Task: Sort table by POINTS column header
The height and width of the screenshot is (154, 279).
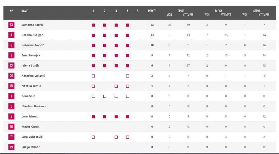Action: (x=152, y=11)
